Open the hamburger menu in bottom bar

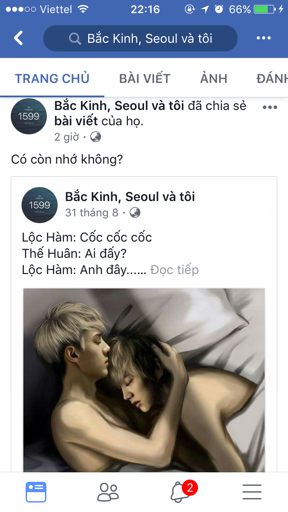click(x=252, y=492)
